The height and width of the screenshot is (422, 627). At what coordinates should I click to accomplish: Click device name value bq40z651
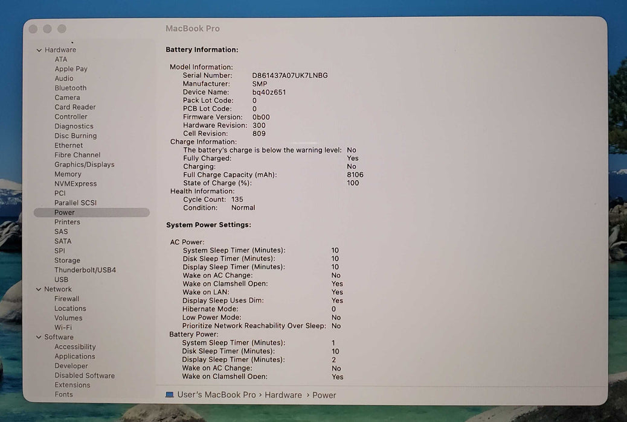(269, 92)
